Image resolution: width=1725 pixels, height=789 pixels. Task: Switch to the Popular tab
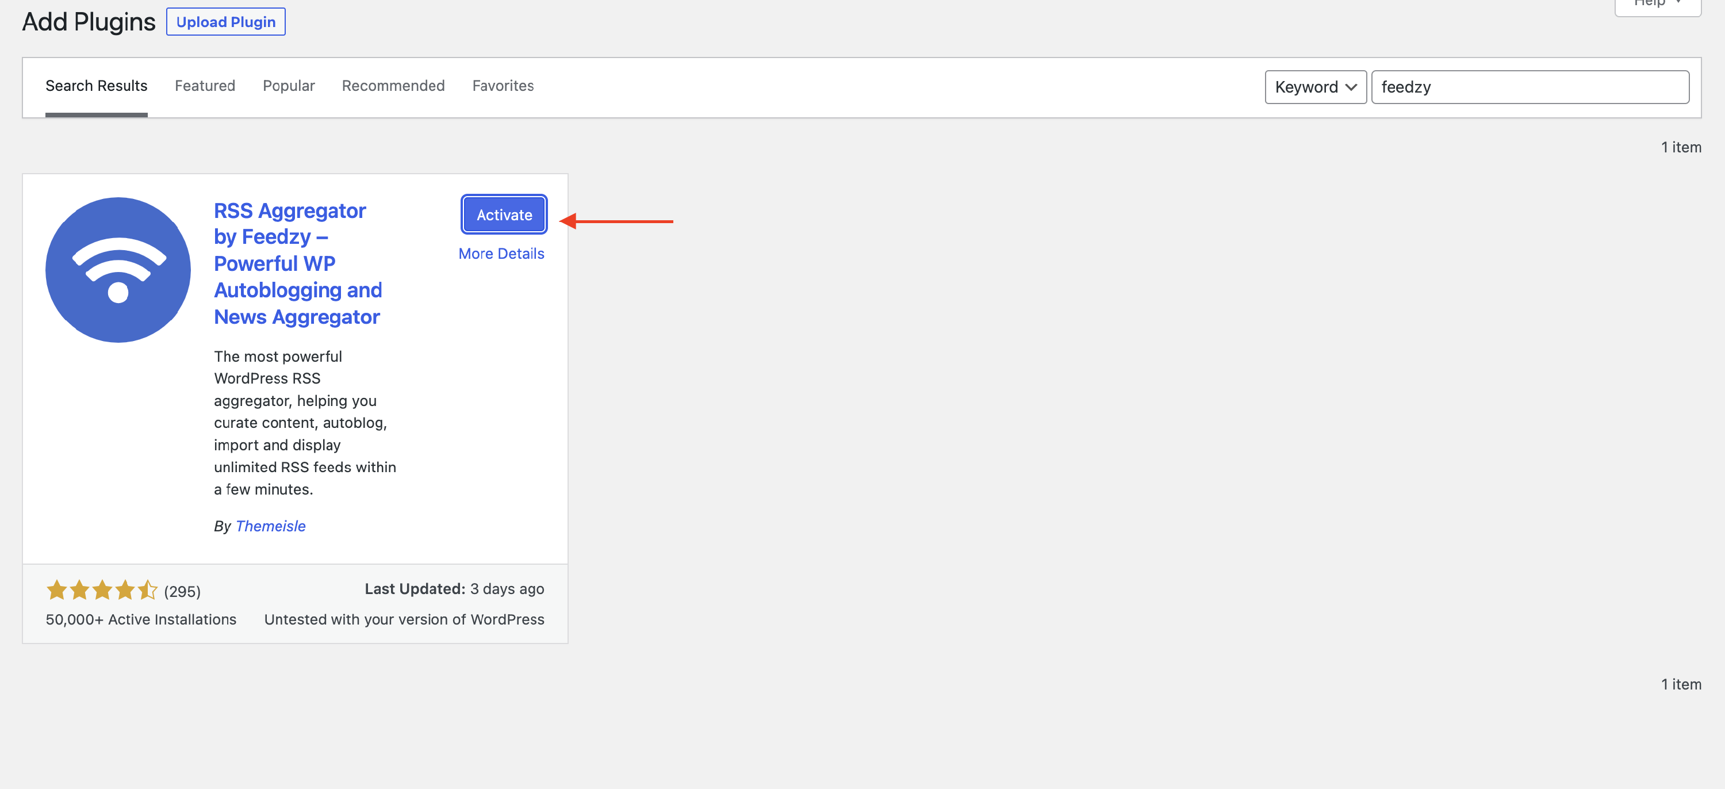click(x=288, y=86)
